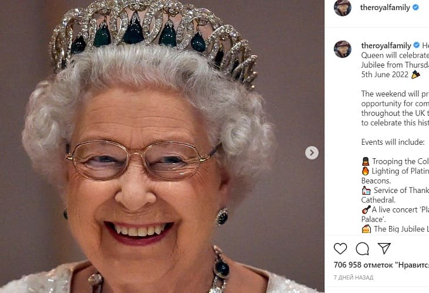Open comments with the speech bubble icon
Screen dimensions: 429x293
(362, 248)
